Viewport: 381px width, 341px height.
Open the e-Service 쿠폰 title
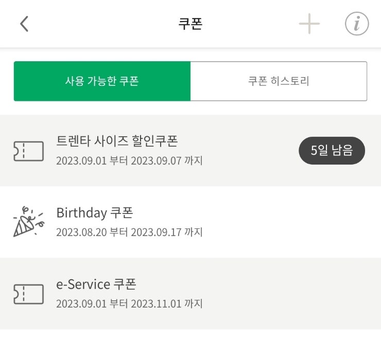pyautogui.click(x=96, y=284)
